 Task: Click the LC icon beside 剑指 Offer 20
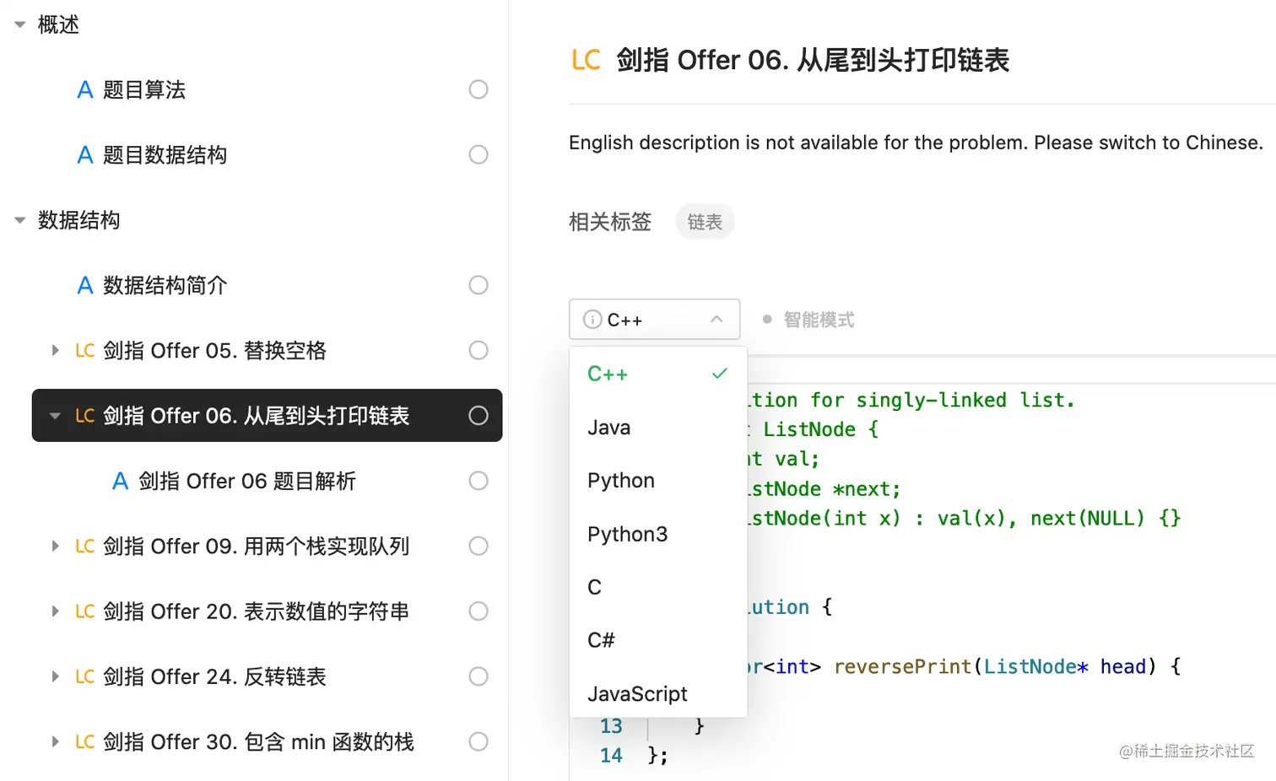[x=84, y=611]
